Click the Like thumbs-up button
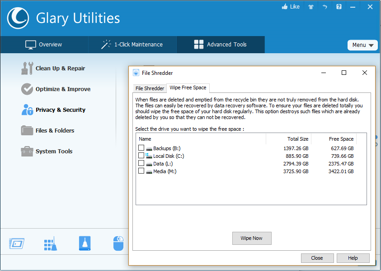 tap(291, 7)
